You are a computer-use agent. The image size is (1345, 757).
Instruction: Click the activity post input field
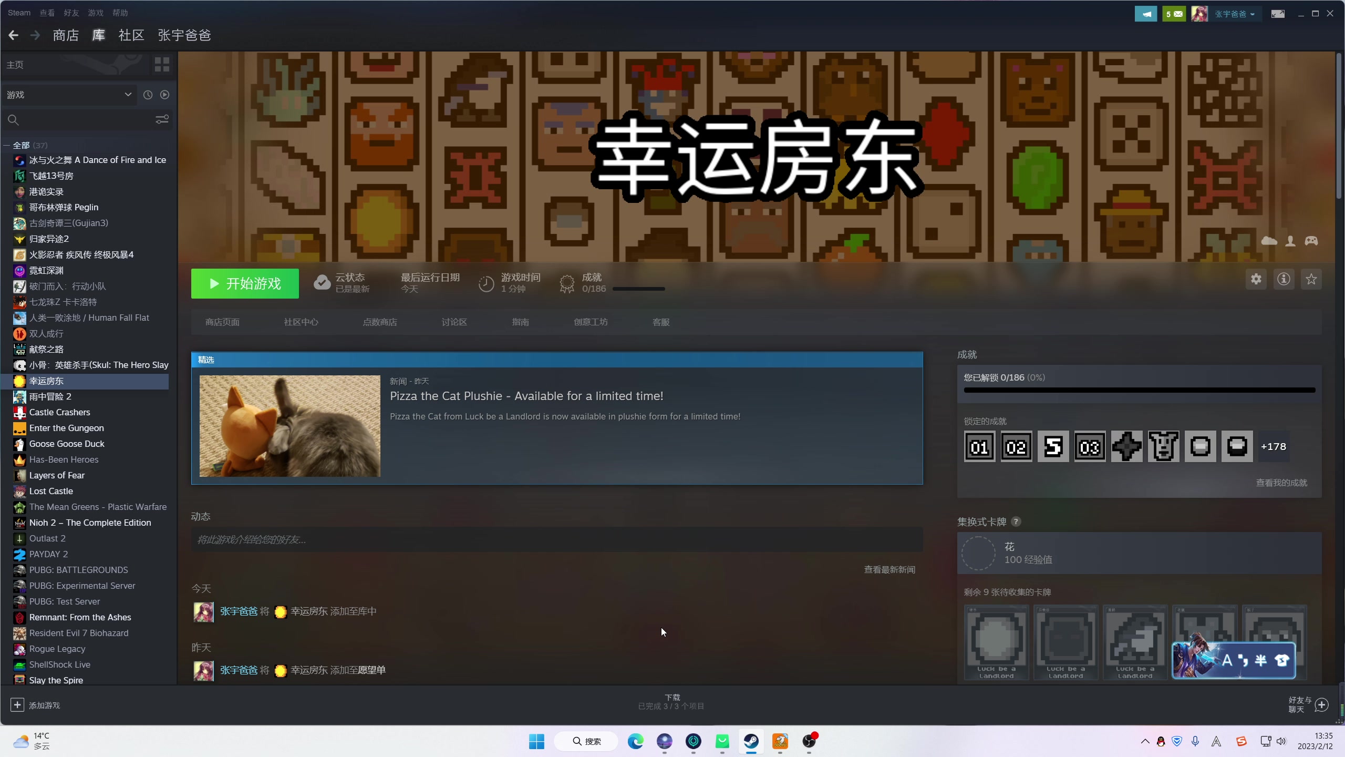coord(557,539)
